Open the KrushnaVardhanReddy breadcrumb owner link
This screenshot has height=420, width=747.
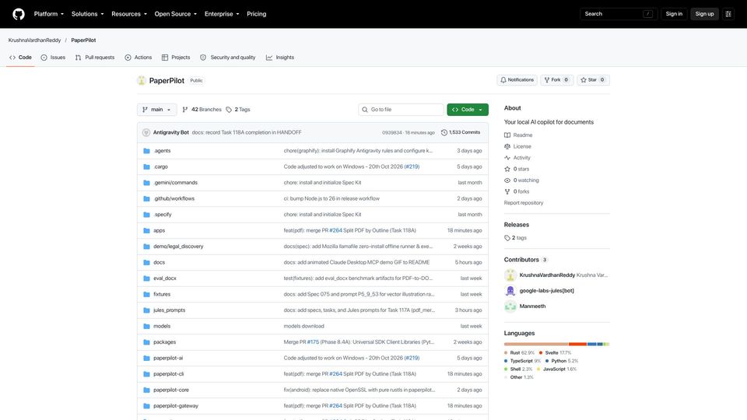34,40
